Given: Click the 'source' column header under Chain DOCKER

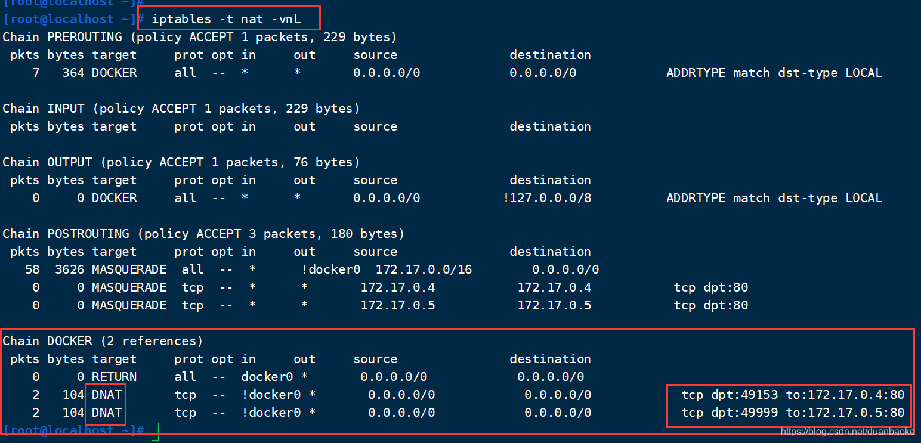Looking at the screenshot, I should pos(375,359).
